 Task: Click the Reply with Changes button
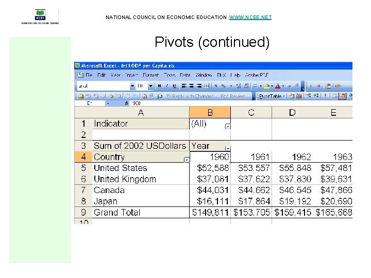point(192,96)
